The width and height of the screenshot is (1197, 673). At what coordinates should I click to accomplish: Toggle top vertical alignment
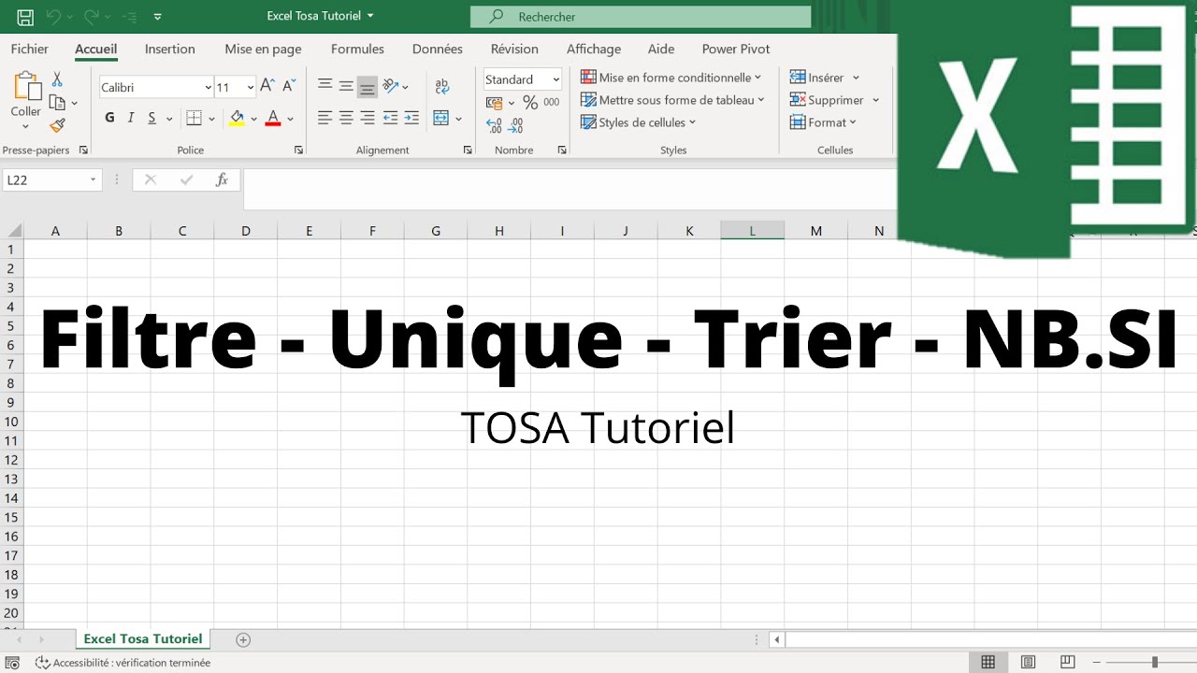point(324,85)
